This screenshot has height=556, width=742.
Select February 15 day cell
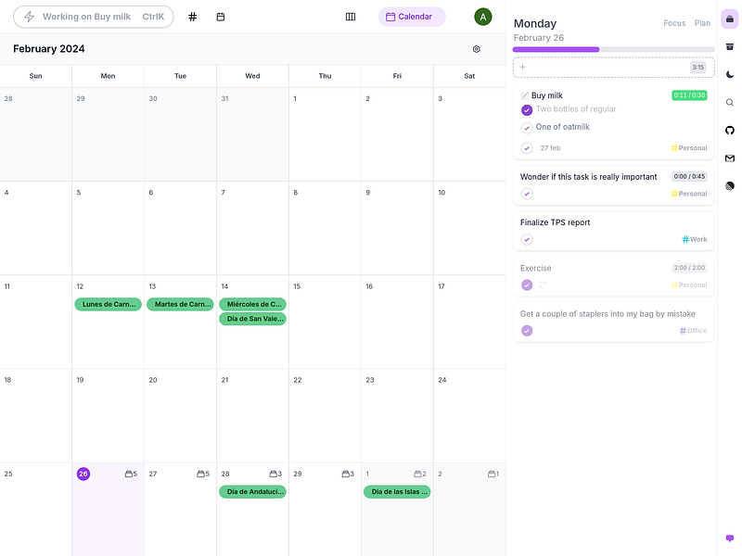tap(326, 322)
